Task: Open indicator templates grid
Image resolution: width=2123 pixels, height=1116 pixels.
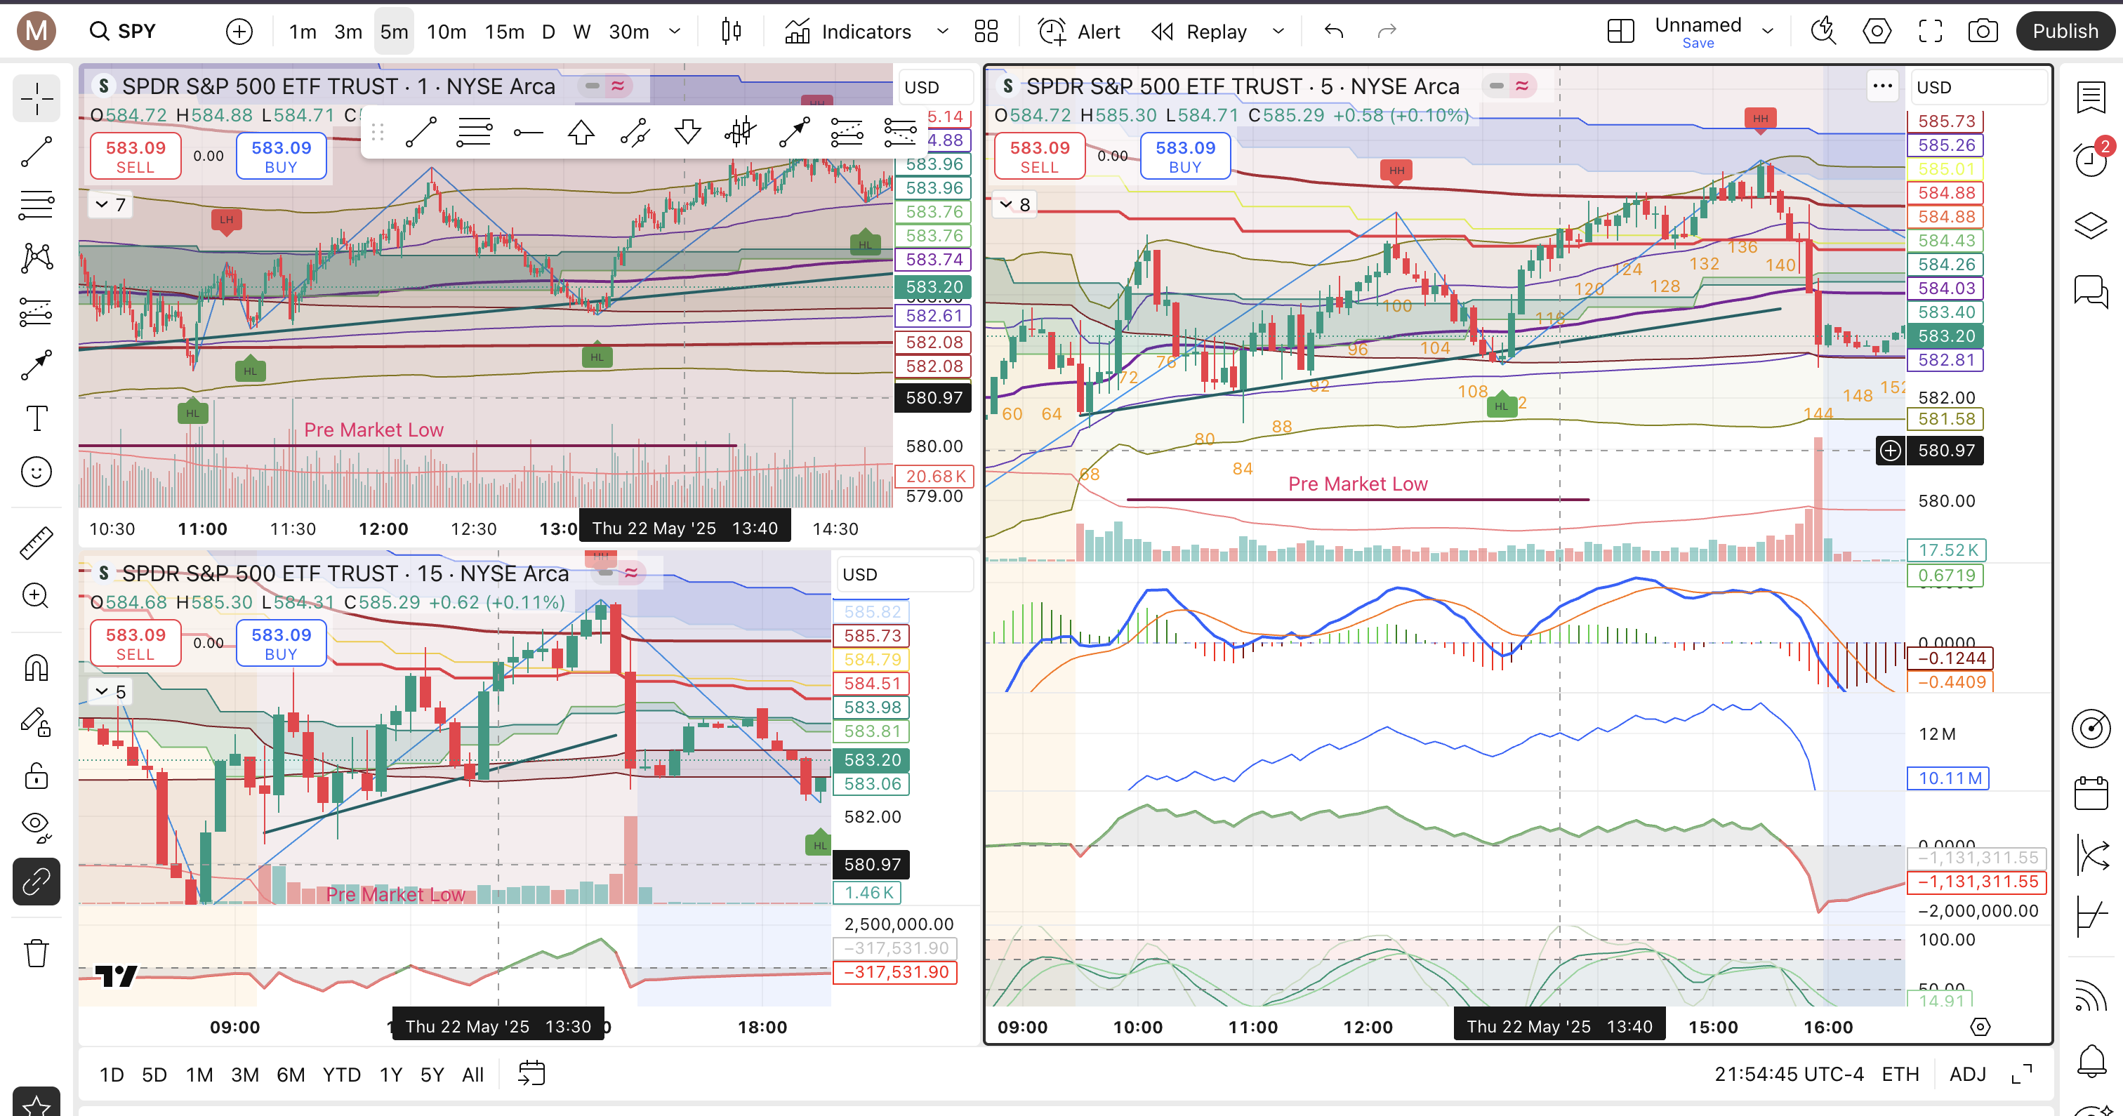Action: click(x=986, y=32)
